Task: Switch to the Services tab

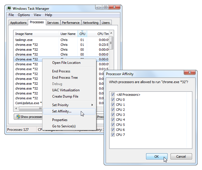Action: click(53, 23)
